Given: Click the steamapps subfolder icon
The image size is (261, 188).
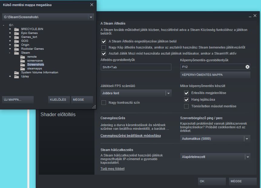Looking at the screenshot, I should (x=22, y=69).
